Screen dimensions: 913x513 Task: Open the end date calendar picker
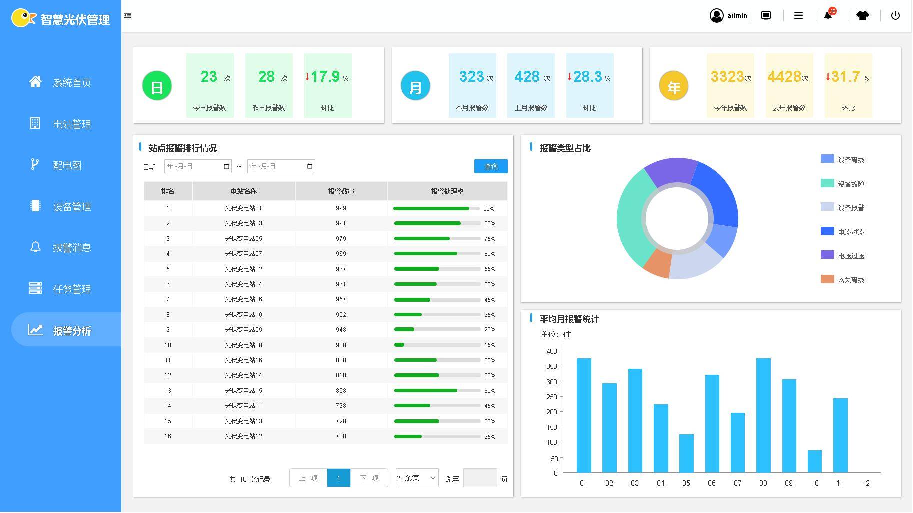[310, 166]
